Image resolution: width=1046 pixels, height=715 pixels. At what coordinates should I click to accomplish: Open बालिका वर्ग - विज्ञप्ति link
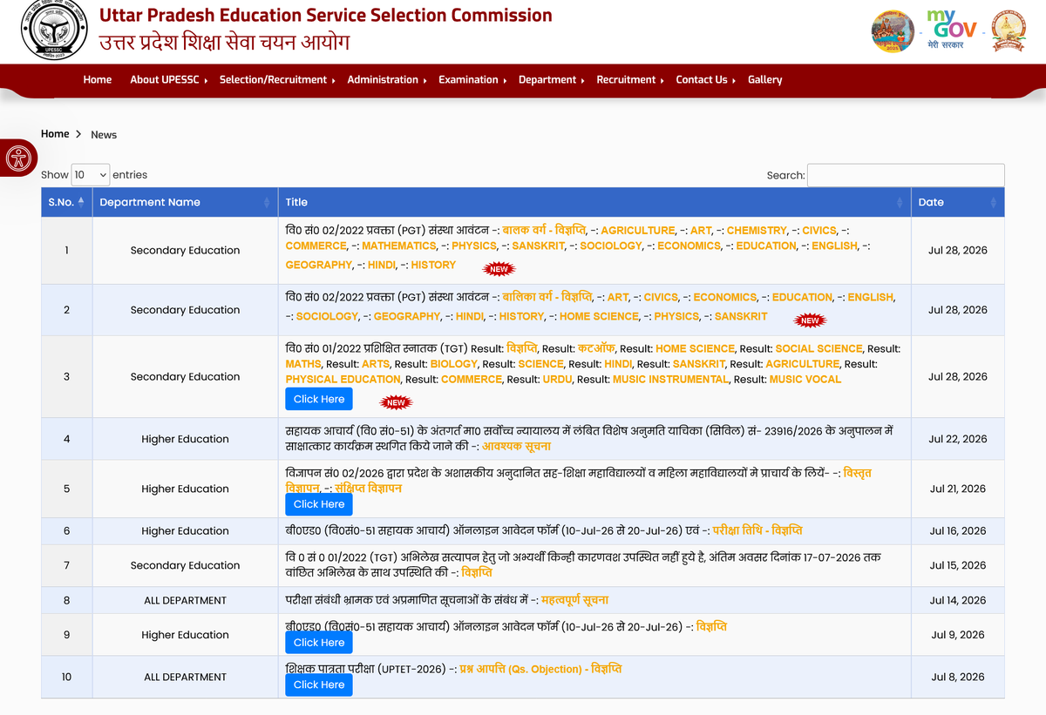coord(547,297)
